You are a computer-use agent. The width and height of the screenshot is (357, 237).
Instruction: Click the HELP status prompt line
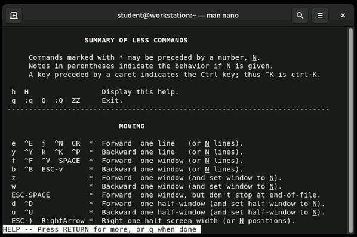tap(101, 229)
